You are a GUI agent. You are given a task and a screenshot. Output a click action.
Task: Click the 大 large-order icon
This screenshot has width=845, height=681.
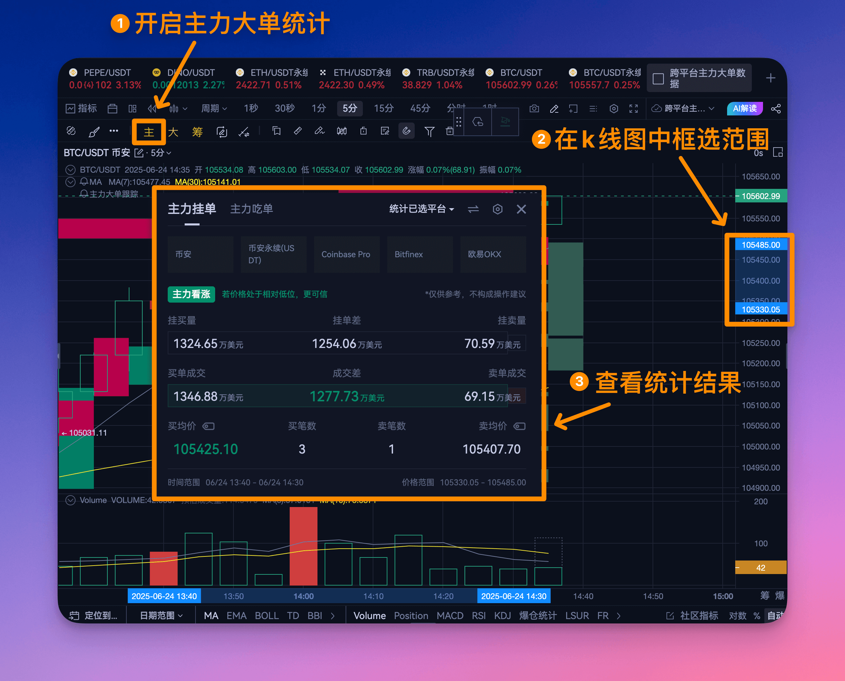(173, 132)
